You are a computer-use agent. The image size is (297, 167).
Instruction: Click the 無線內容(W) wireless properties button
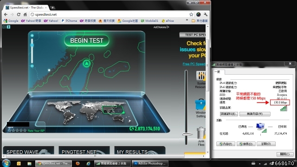[255, 114]
